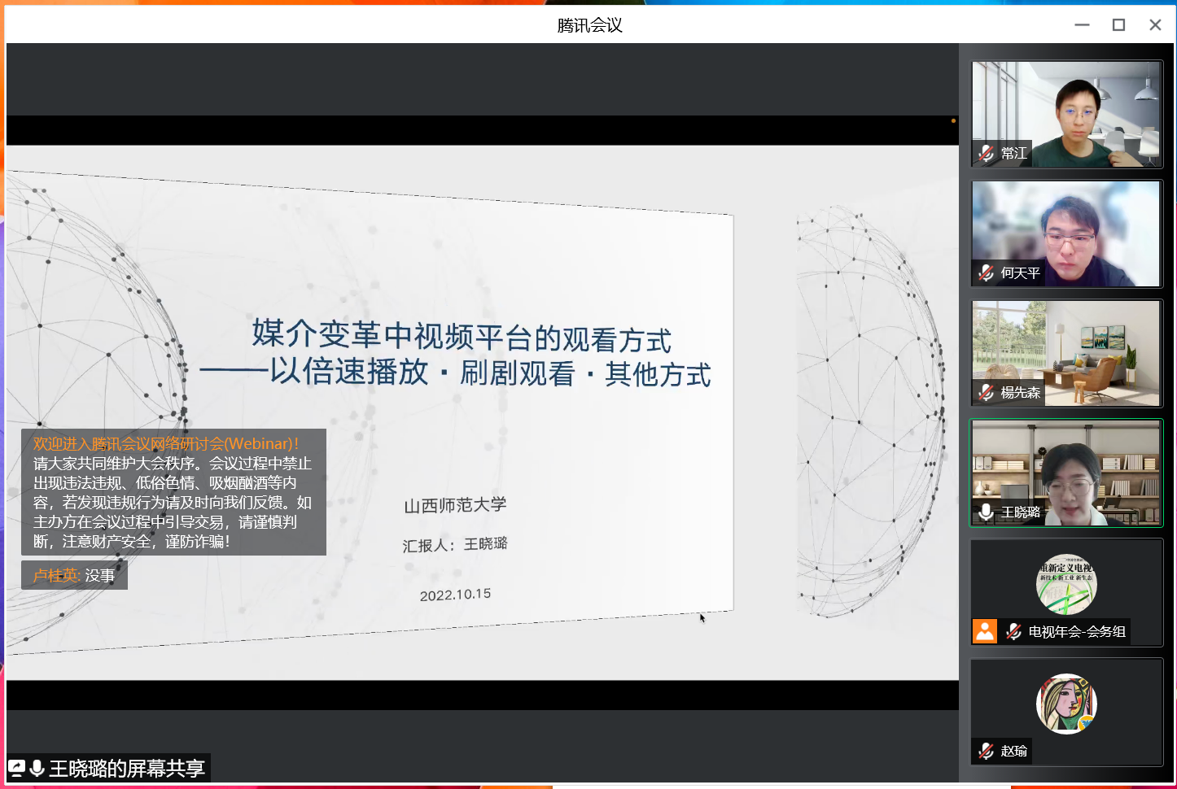Screen dimensions: 1177x789
Task: Maximize the 腾讯会议 window
Action: click(1118, 25)
